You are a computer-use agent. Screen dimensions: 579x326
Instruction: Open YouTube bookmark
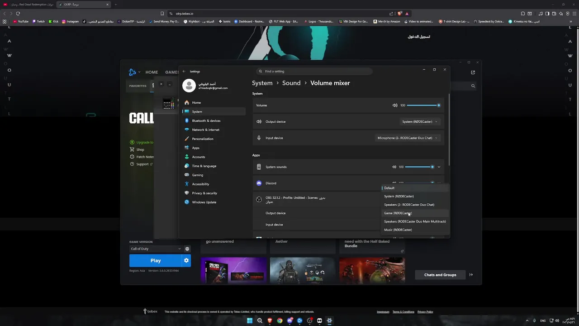coord(21,21)
